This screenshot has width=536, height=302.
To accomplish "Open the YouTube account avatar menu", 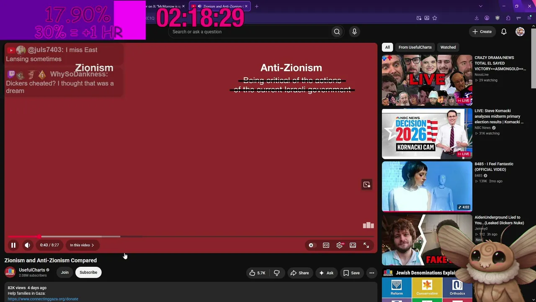I will pyautogui.click(x=520, y=31).
